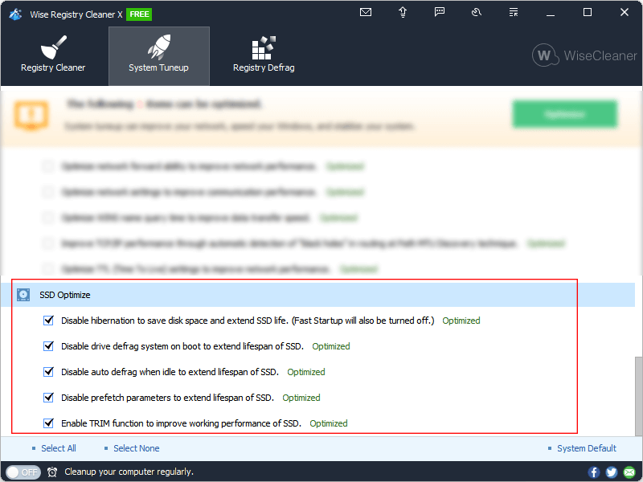Image resolution: width=643 pixels, height=482 pixels.
Task: Toggle the scheduled cleanup OFF switch
Action: tap(23, 472)
